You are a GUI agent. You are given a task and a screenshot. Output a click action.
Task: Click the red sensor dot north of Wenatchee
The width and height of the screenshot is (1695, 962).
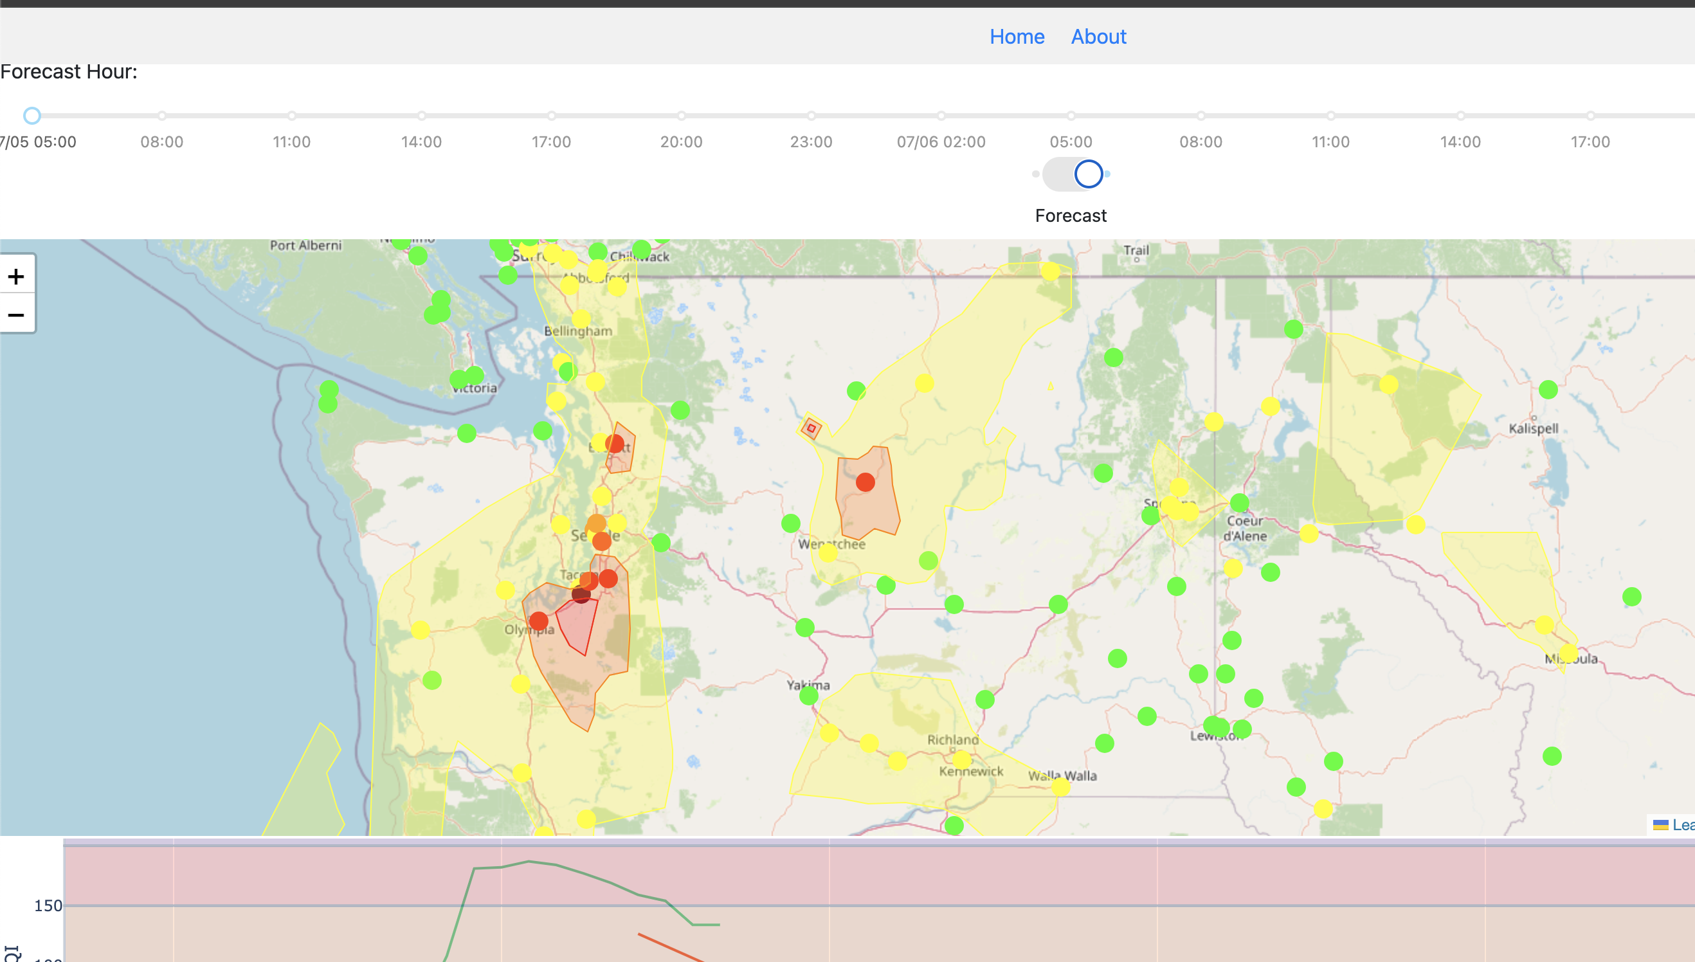point(865,482)
